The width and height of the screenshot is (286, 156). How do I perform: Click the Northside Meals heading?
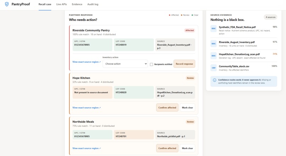tap(83, 122)
